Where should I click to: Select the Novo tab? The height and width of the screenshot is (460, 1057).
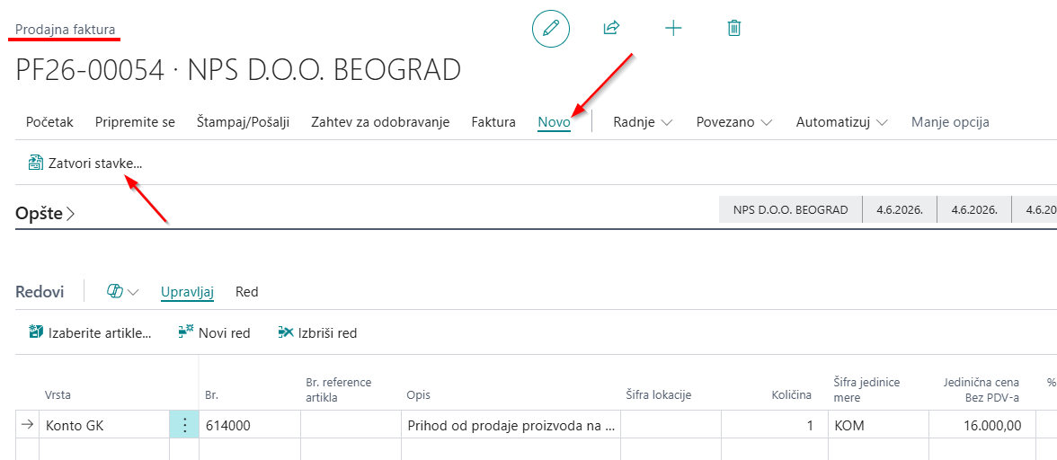click(554, 122)
